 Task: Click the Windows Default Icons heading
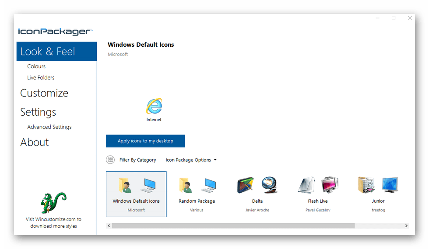(x=141, y=45)
